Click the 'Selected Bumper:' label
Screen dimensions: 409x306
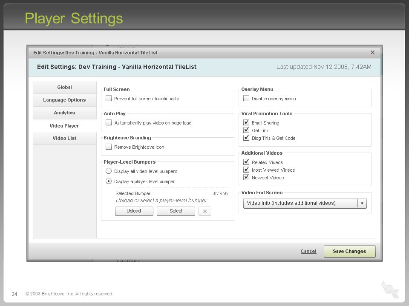pos(133,193)
